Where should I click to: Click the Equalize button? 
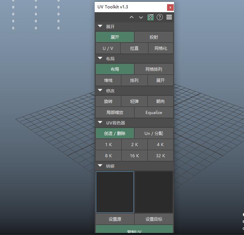tap(154, 113)
